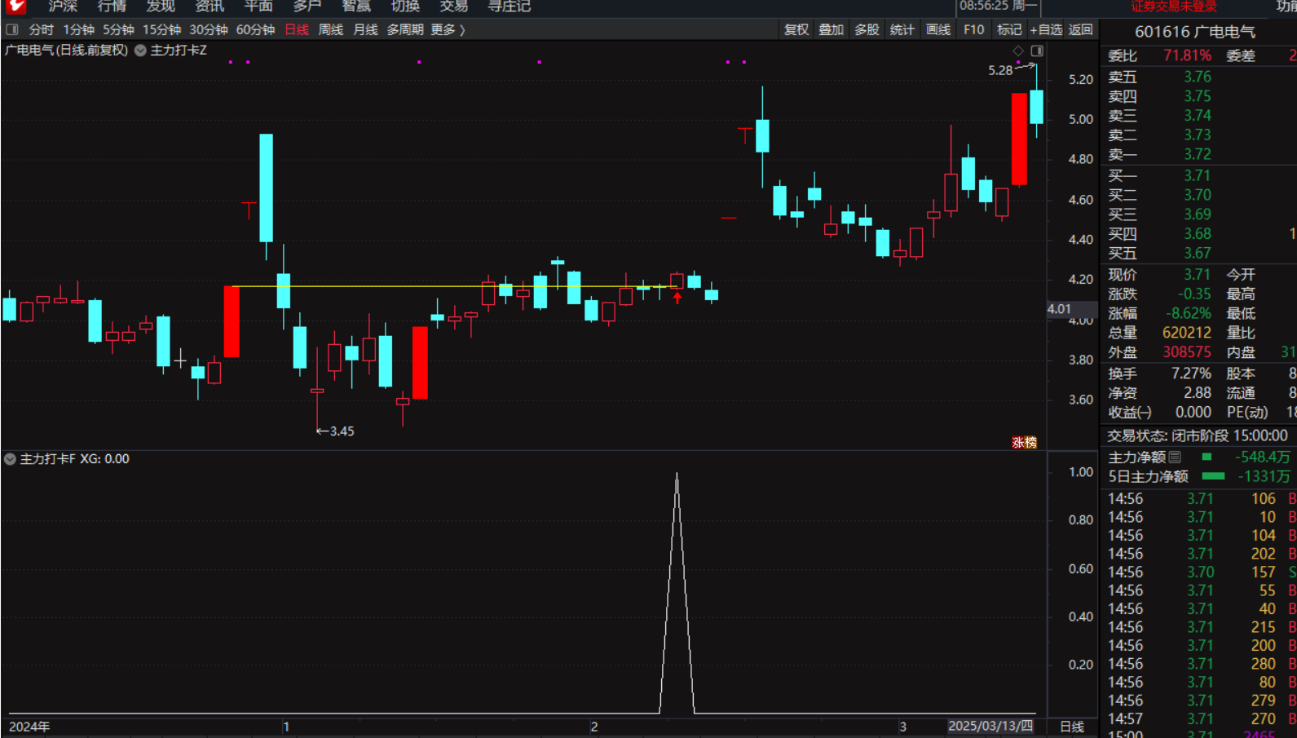Add stock with +自选 button

click(x=1046, y=30)
